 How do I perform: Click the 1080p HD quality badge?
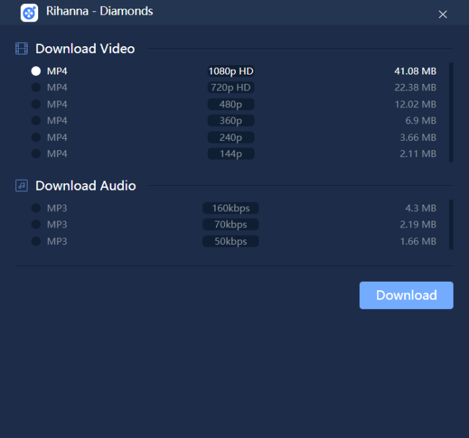[231, 71]
